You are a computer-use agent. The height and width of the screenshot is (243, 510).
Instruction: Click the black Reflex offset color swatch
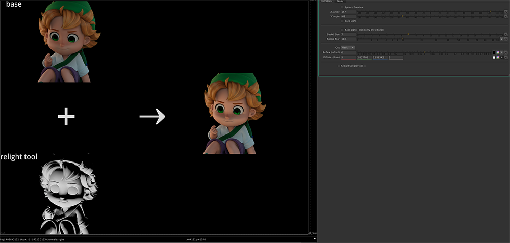pos(494,52)
